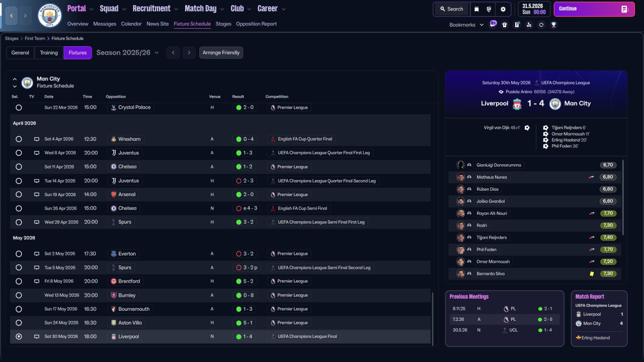Open the Overview submenu item

click(77, 24)
